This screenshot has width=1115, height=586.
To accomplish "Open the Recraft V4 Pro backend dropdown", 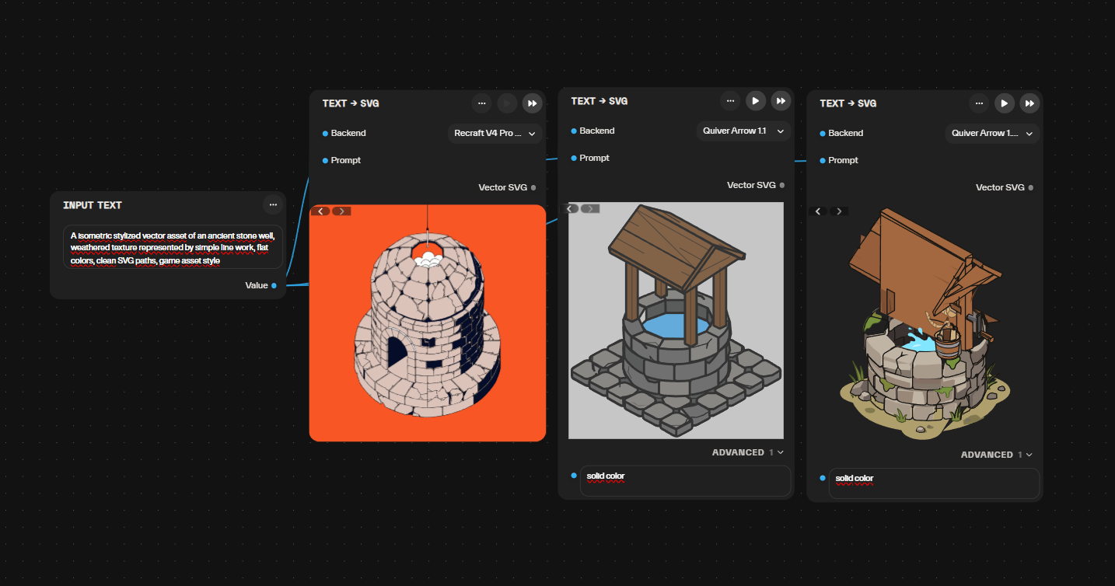I will pyautogui.click(x=495, y=134).
